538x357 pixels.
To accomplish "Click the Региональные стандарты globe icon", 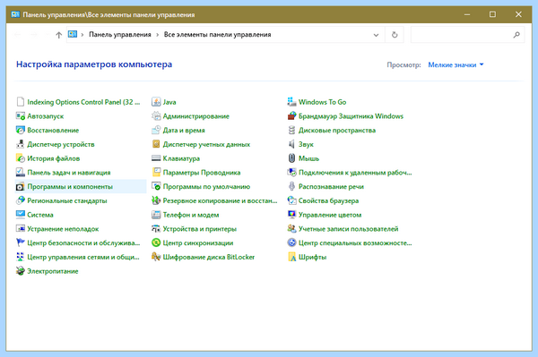I will click(21, 200).
